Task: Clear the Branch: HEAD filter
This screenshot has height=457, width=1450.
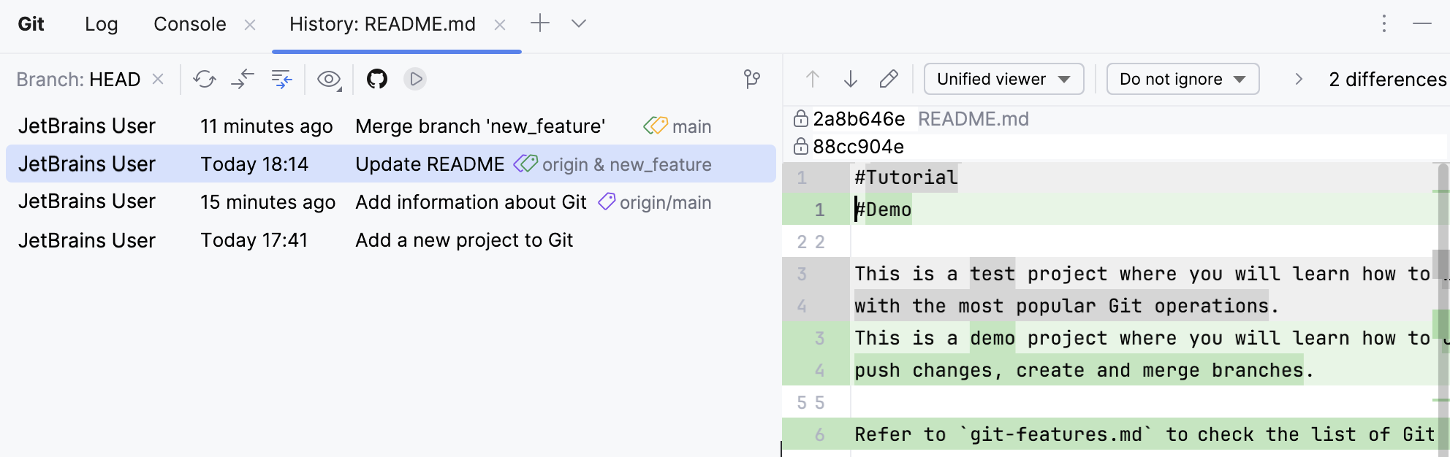Action: (x=158, y=79)
